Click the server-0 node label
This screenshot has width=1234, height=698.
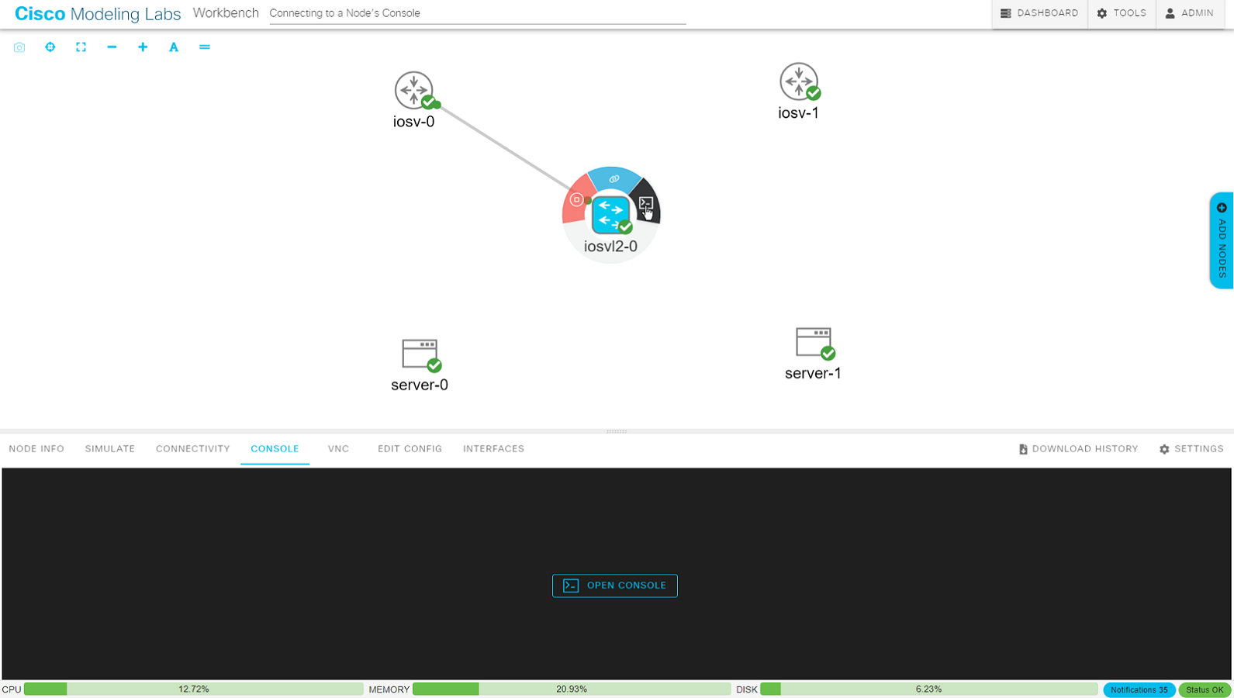(x=420, y=385)
